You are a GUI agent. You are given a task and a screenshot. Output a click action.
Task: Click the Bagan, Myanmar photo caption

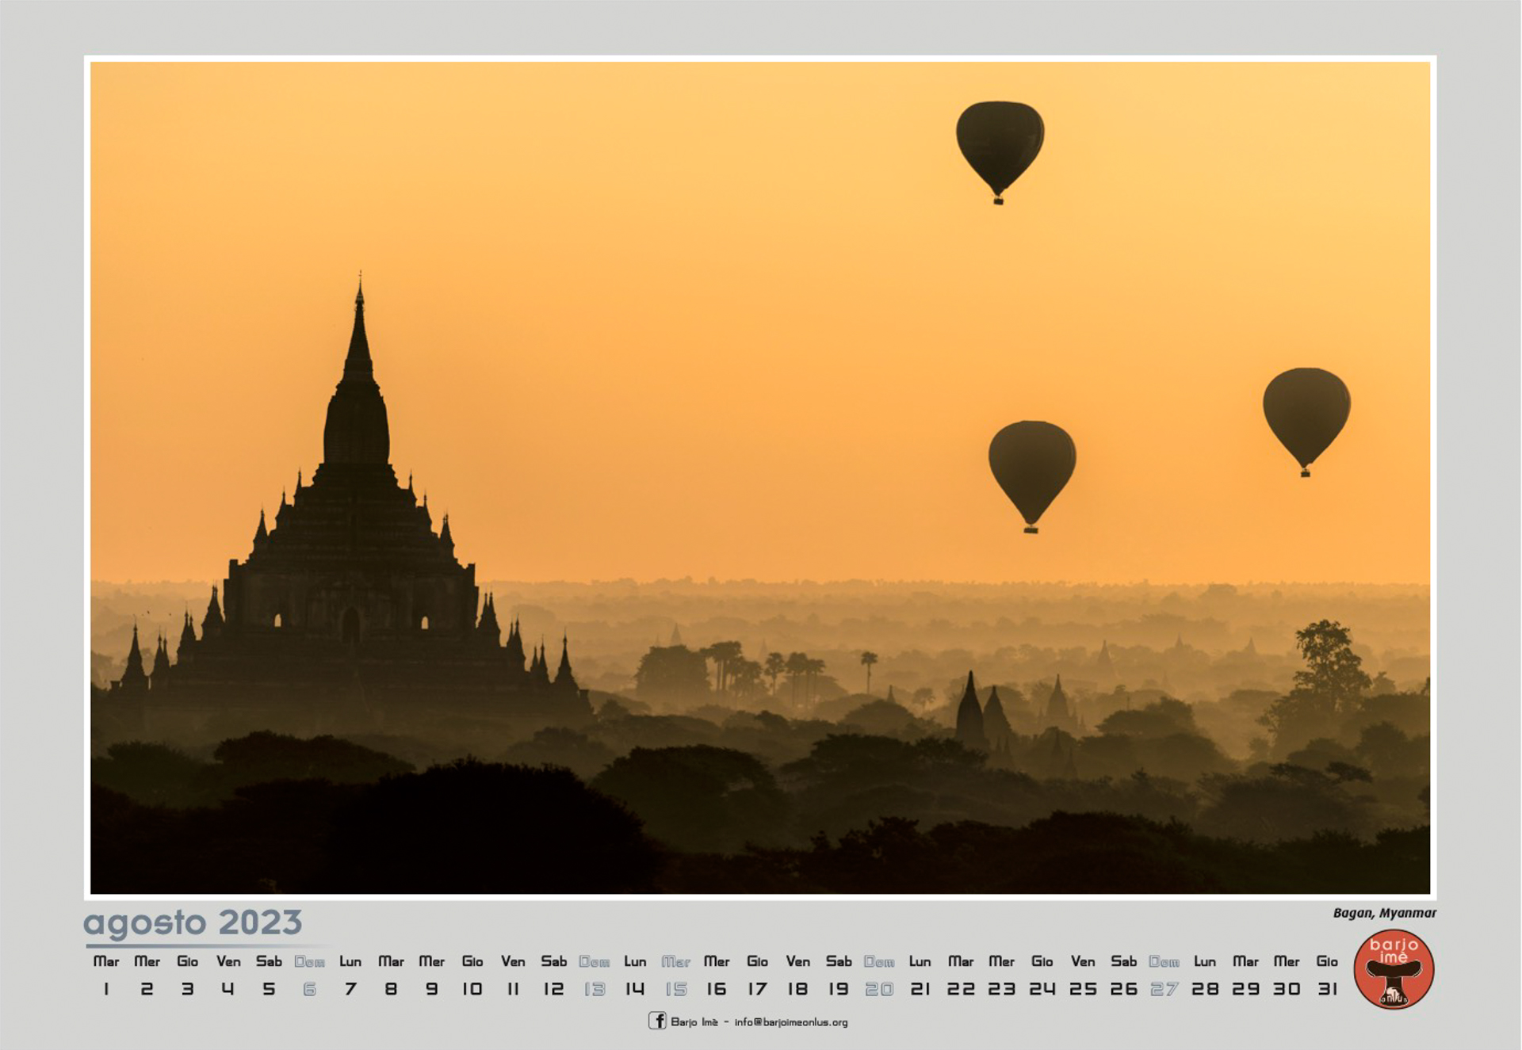coord(1384,913)
